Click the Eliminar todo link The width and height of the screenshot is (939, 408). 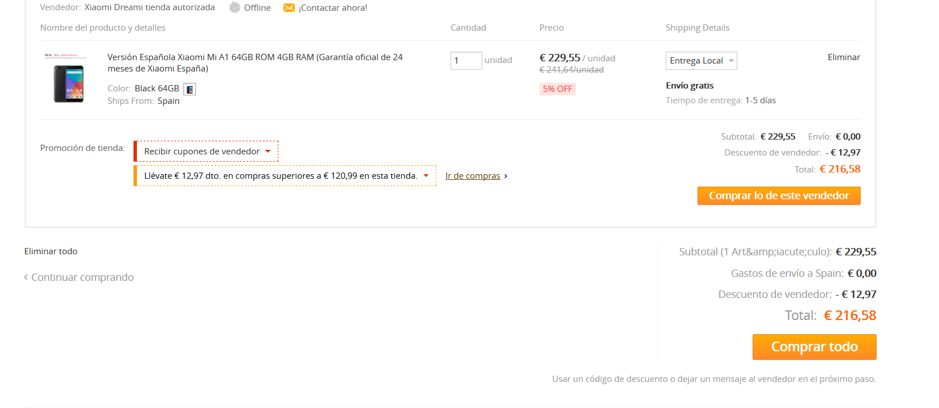[51, 251]
